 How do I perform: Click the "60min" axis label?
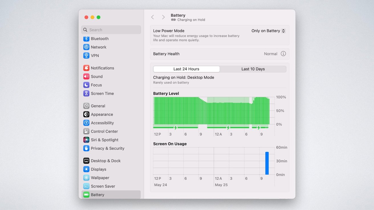point(282,147)
